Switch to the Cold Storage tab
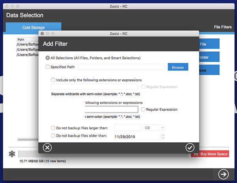The height and width of the screenshot is (183, 237). pos(34,27)
